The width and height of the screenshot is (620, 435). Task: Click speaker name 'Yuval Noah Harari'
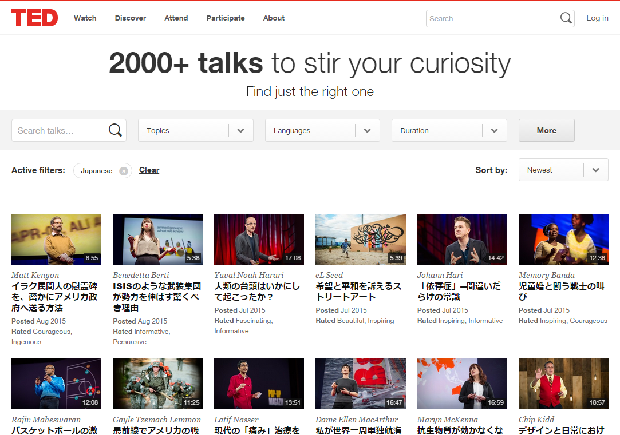pyautogui.click(x=248, y=275)
